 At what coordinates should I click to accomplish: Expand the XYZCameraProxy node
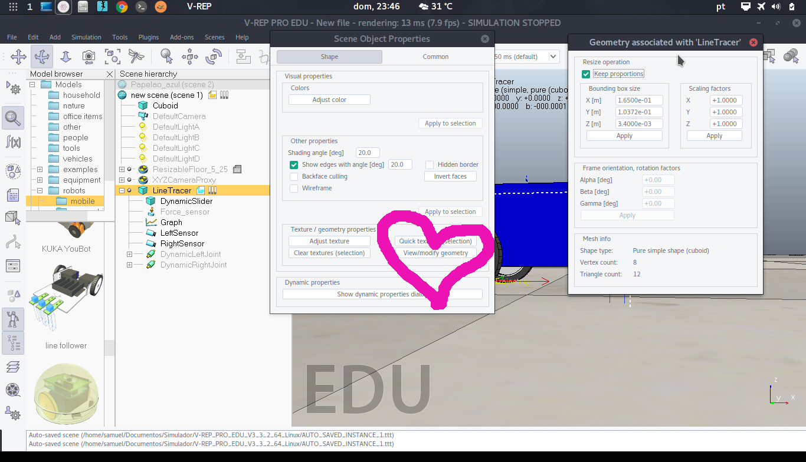click(122, 180)
